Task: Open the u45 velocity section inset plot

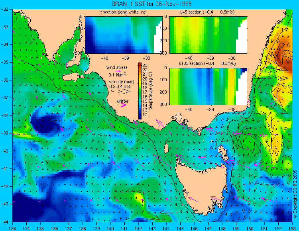Action: point(208,35)
